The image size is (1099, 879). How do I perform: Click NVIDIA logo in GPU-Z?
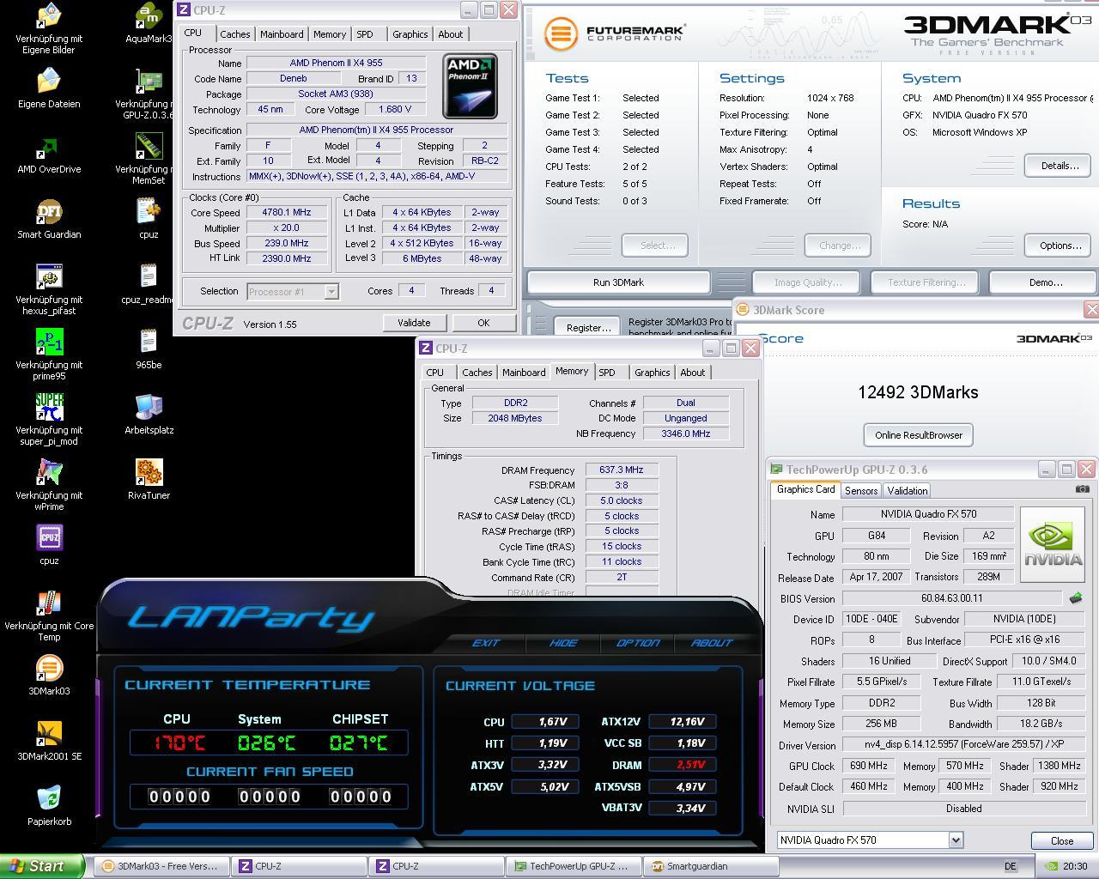point(1053,545)
